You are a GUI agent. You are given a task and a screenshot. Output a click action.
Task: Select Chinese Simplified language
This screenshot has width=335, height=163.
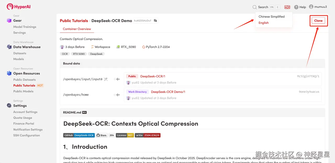[271, 16]
